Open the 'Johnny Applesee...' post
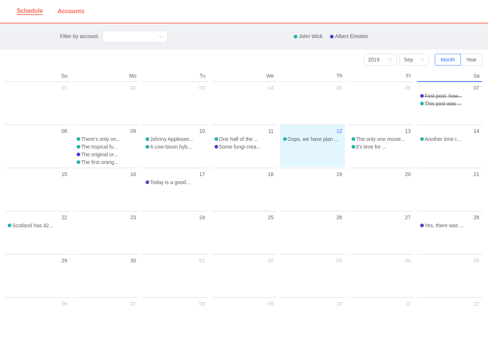Screen dimensions: 488x359 (169, 139)
